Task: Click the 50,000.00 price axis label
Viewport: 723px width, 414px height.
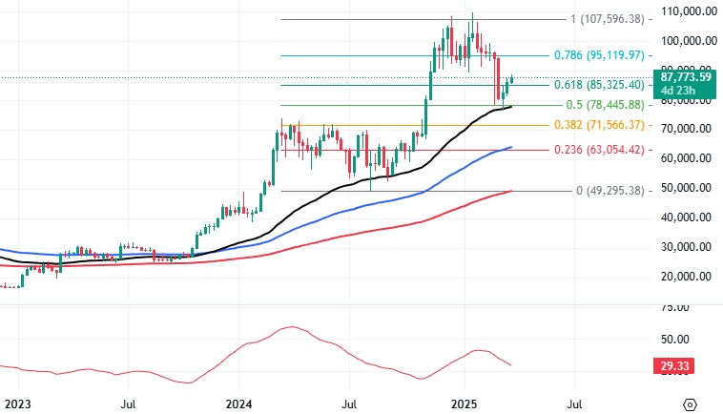Action: pyautogui.click(x=686, y=188)
